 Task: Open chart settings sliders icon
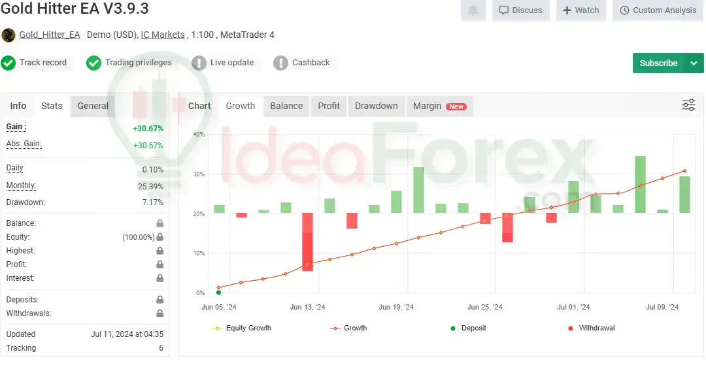coord(688,105)
